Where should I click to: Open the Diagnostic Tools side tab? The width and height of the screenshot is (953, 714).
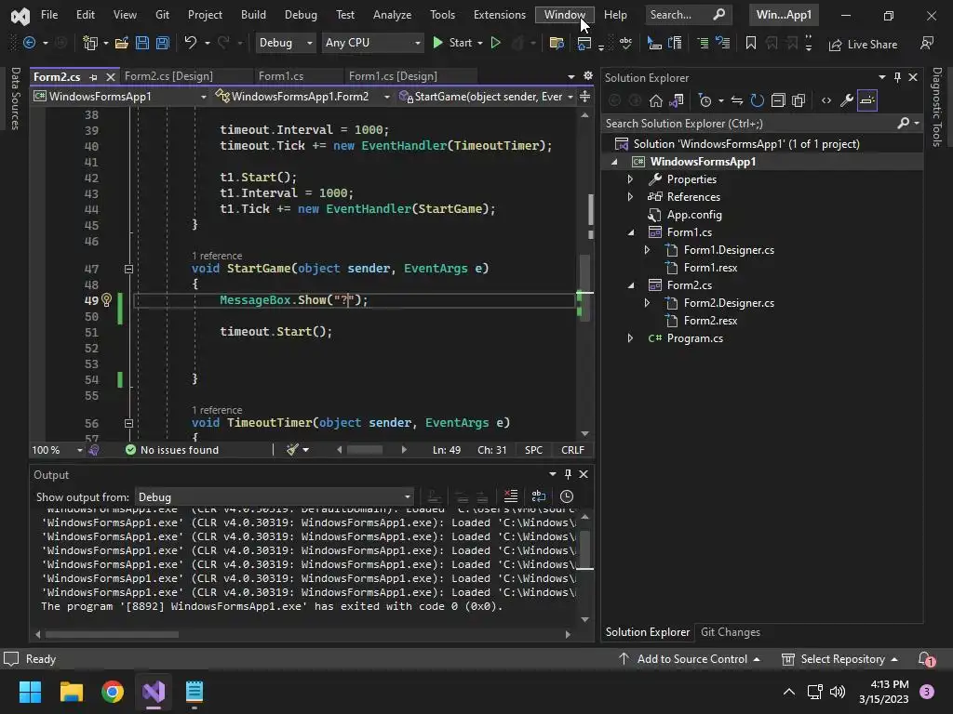937,107
